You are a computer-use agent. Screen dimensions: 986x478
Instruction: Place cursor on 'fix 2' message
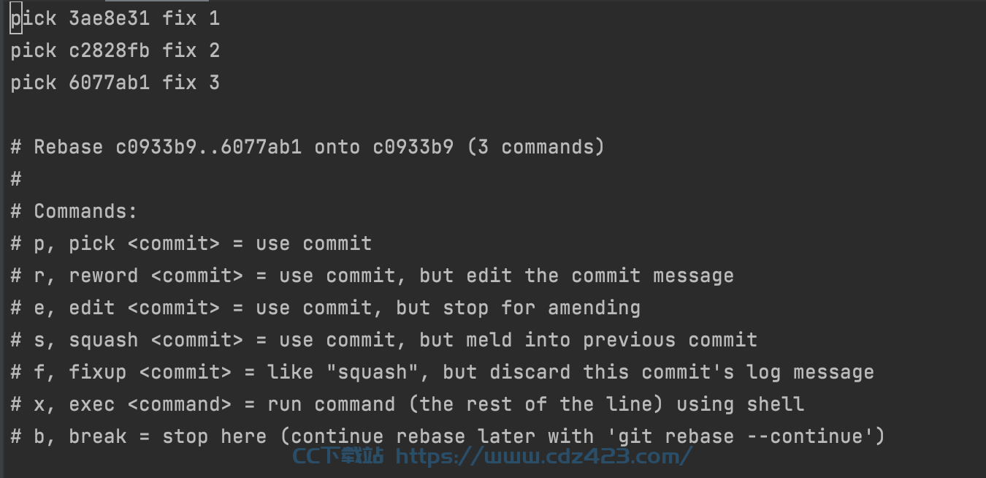point(191,50)
